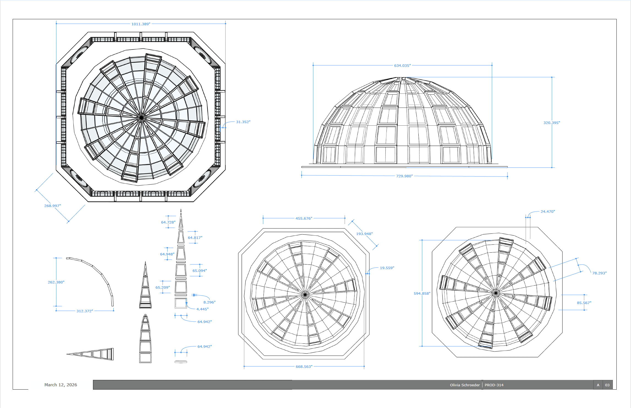631x408 pixels.
Task: Select the 64.948" panel dimension
Action: (167, 254)
